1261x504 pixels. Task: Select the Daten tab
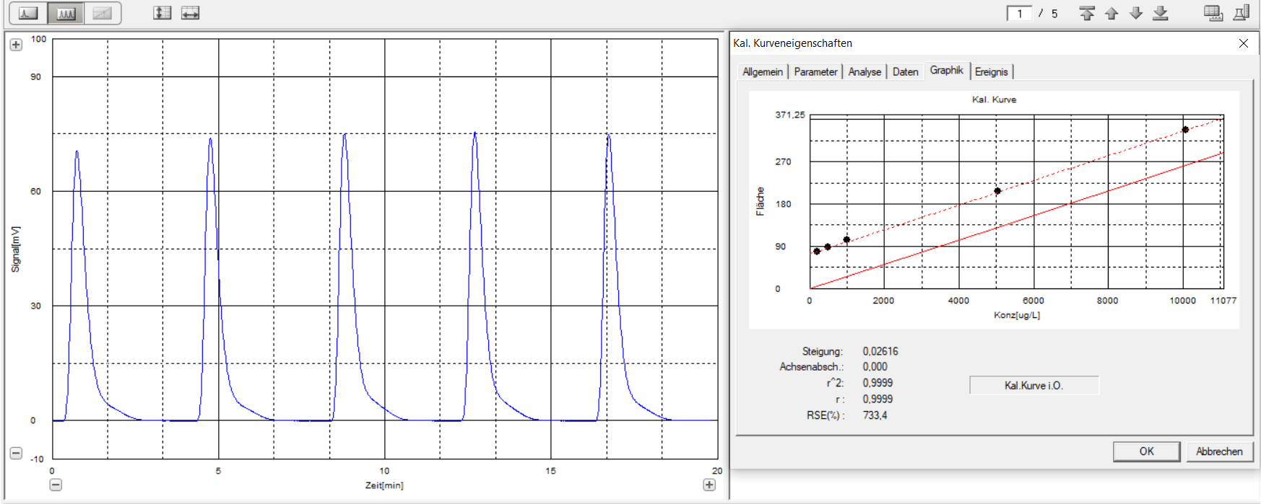tap(905, 72)
